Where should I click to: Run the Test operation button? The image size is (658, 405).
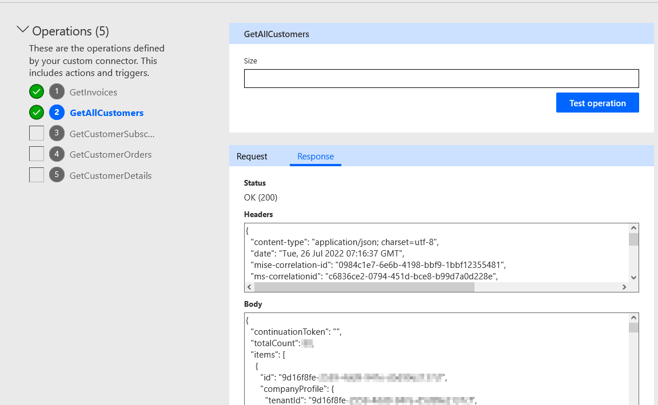597,103
